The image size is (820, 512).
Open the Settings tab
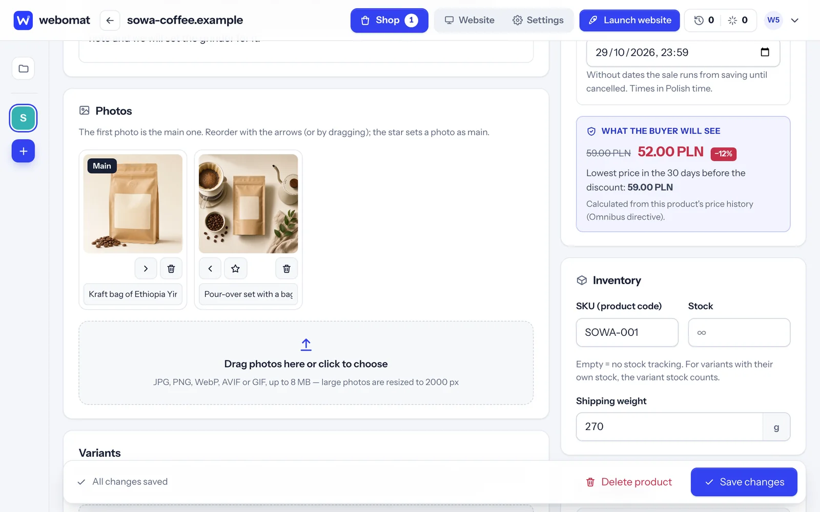[x=538, y=20]
